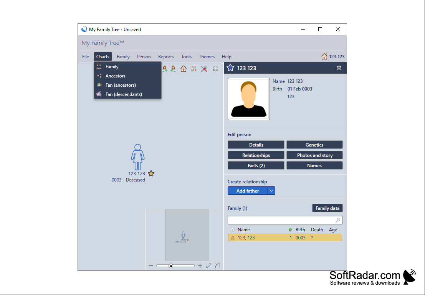This screenshot has height=295, width=425.
Task: Click the gold star by the tree person
Action: click(x=151, y=173)
